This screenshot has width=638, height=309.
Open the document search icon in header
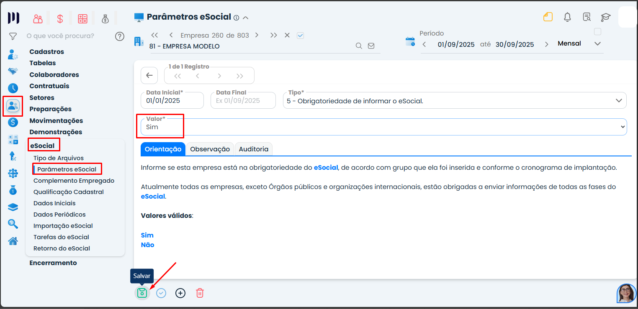pyautogui.click(x=587, y=17)
